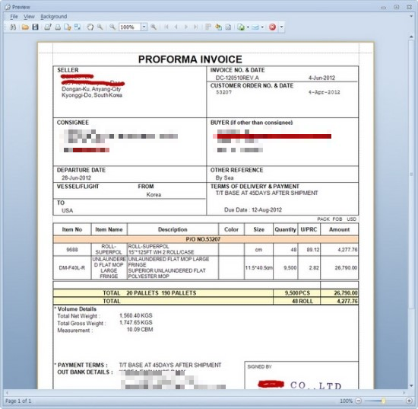Click customer order number 53207 in header
Screen dimensions: 418x409
click(x=223, y=92)
